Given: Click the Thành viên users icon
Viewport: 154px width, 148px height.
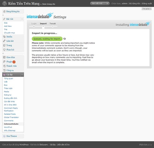Looking at the screenshot, I should 4,66.
